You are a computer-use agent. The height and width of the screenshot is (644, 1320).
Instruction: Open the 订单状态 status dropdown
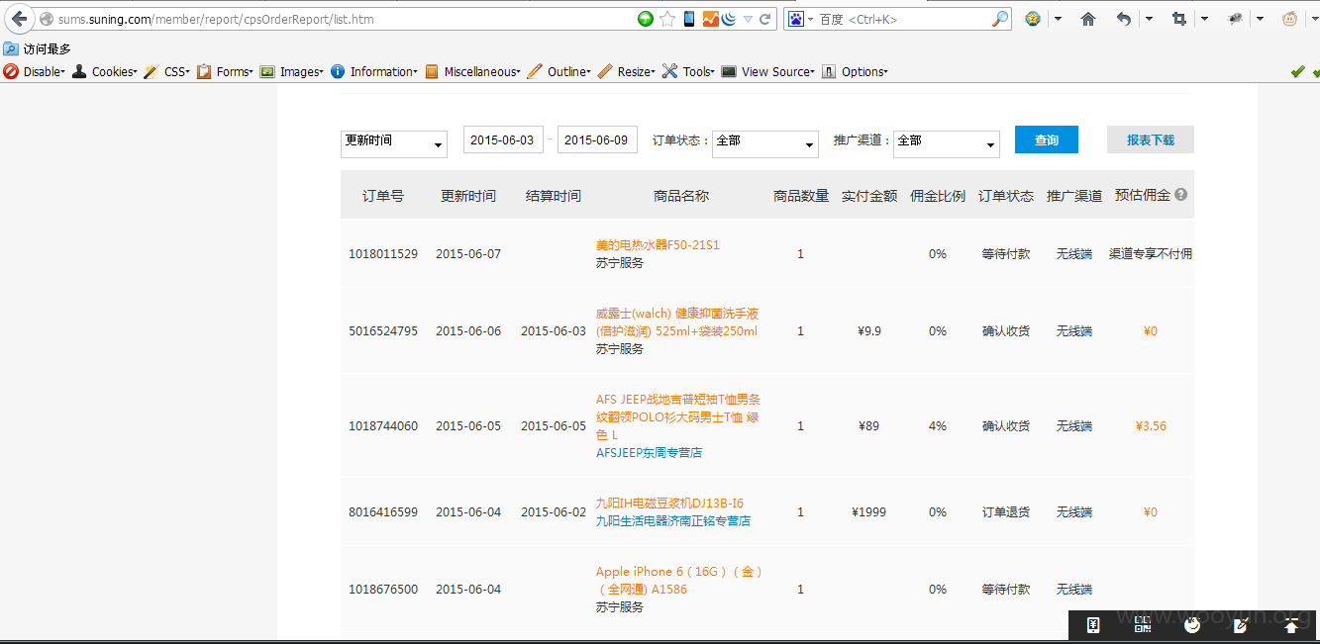(x=765, y=143)
